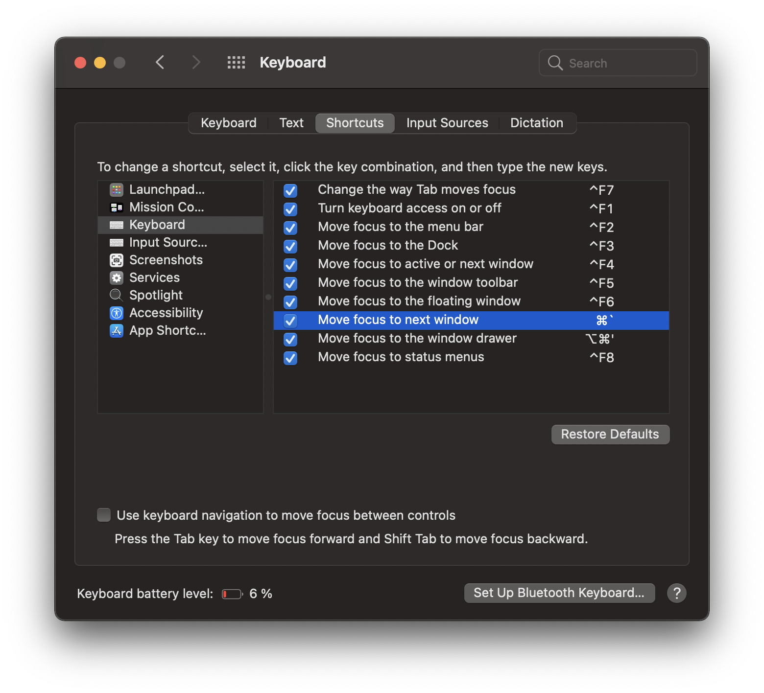This screenshot has width=764, height=693.
Task: Click the ^F3 key combination
Action: [601, 246]
